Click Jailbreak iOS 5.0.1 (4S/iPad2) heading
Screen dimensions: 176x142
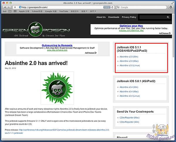136,81
